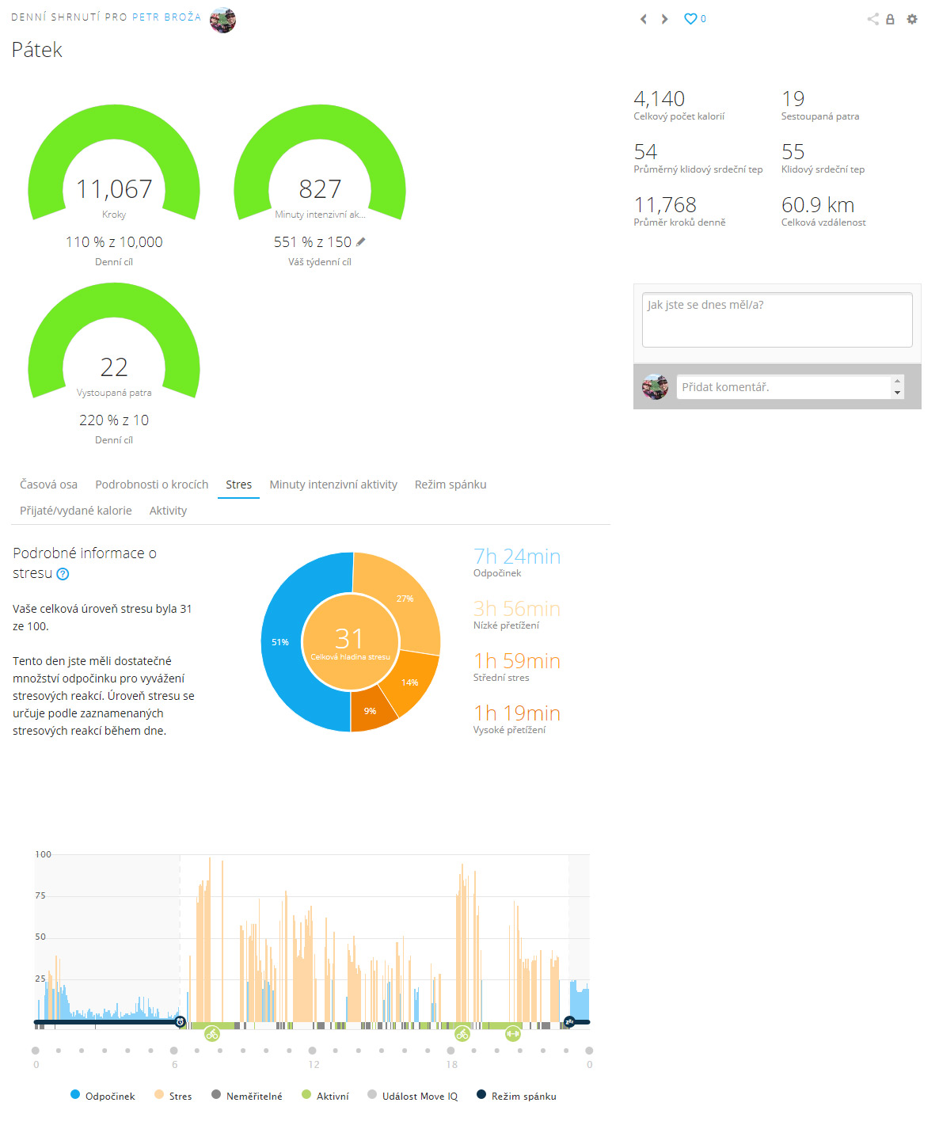939x1148 pixels.
Task: Focus the 'Jak jste se dnes měl/a?' field
Action: [x=777, y=320]
